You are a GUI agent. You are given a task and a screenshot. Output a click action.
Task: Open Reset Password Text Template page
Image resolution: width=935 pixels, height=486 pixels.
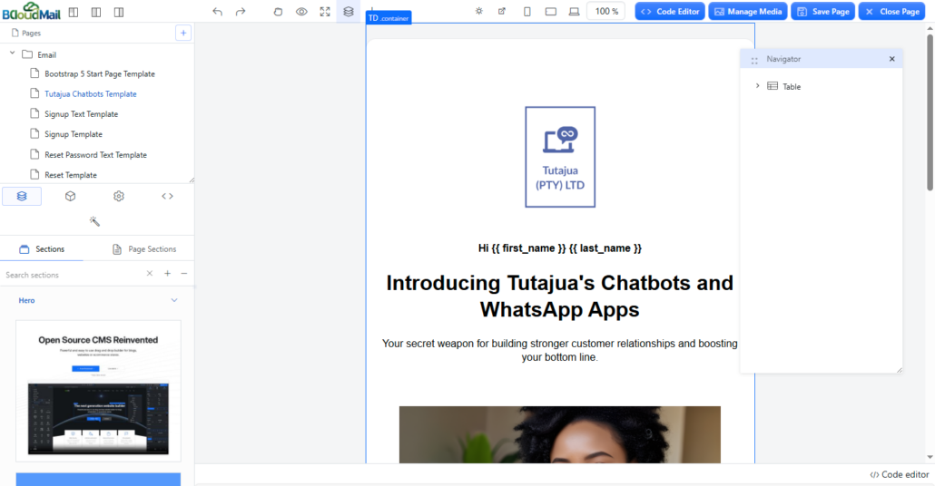point(95,155)
